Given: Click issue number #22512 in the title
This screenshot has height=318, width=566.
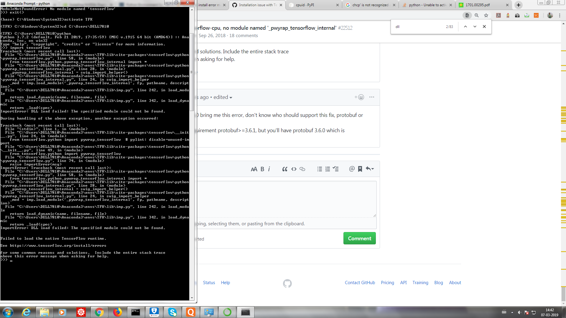Looking at the screenshot, I should [345, 28].
